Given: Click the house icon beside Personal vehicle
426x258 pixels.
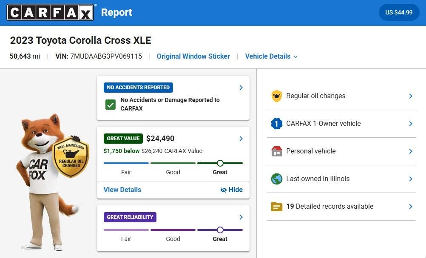Looking at the screenshot, I should pyautogui.click(x=277, y=151).
